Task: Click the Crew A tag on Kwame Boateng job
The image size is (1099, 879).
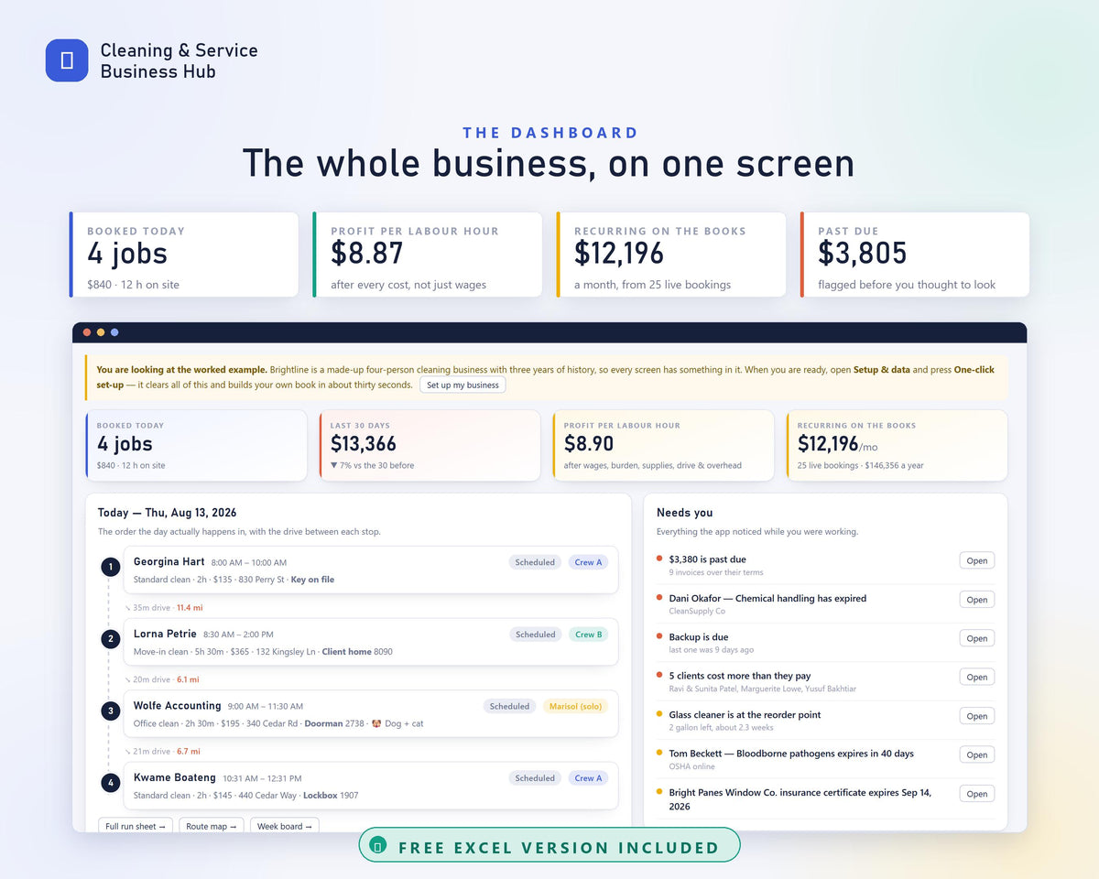Action: tap(589, 777)
